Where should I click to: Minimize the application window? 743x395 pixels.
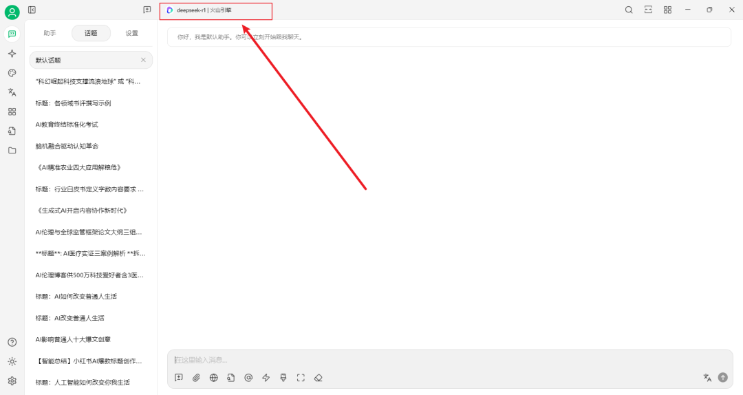pos(687,10)
